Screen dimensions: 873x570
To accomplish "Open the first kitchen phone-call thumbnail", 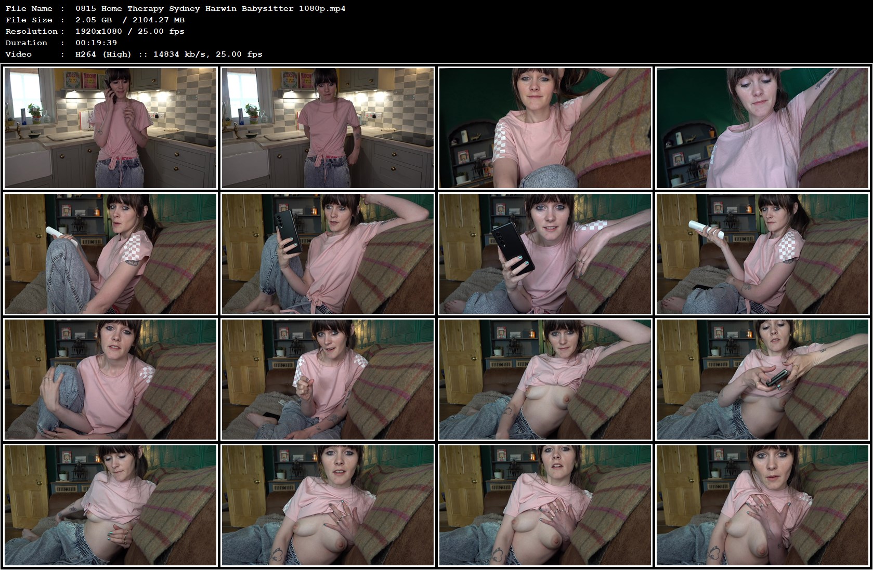I will (109, 127).
